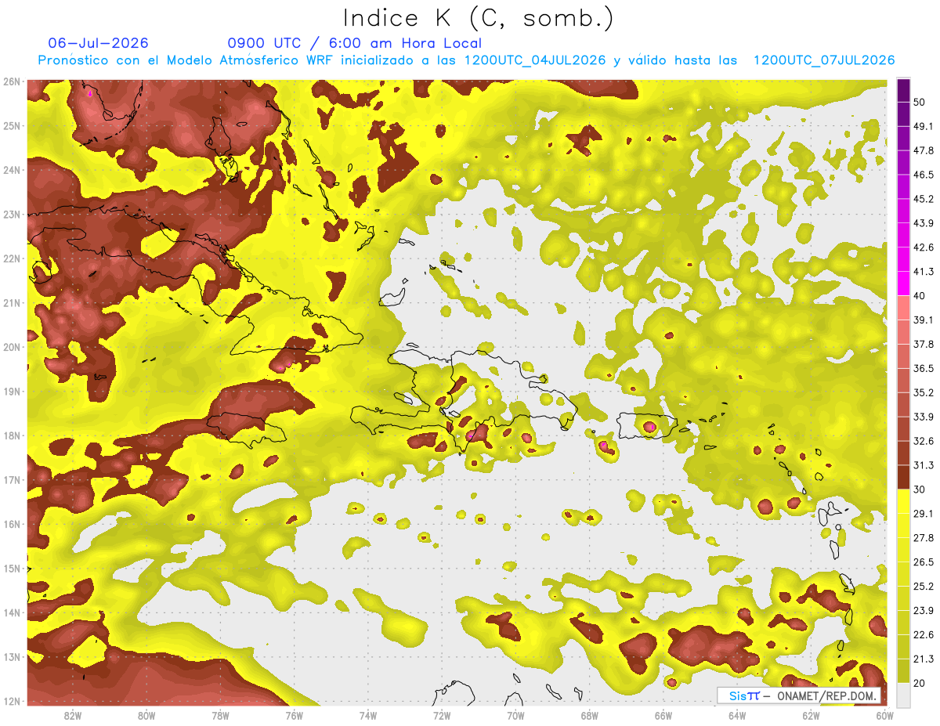Image resolution: width=940 pixels, height=726 pixels.
Task: Click the '25.2' color bar label
Action: click(x=923, y=587)
